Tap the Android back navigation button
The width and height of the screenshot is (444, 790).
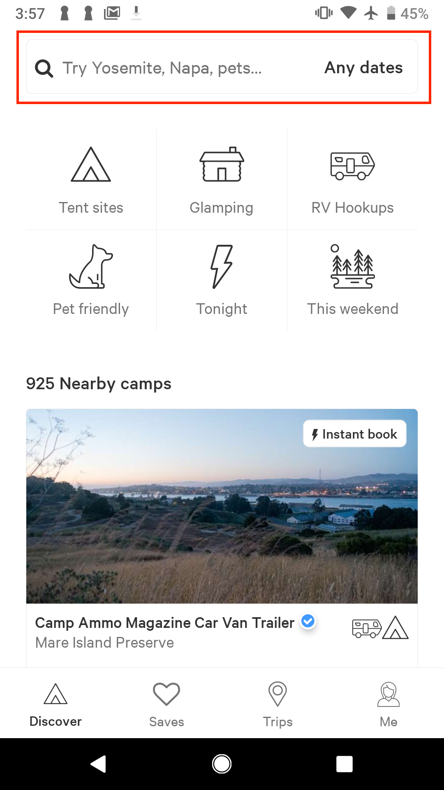(98, 764)
